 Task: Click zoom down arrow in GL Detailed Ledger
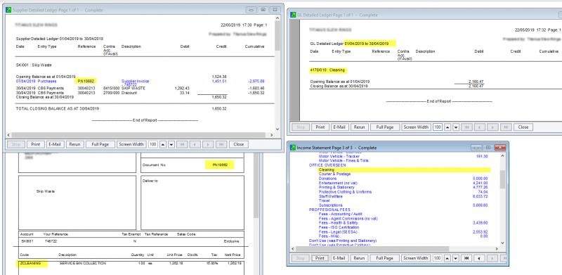pyautogui.click(x=456, y=127)
